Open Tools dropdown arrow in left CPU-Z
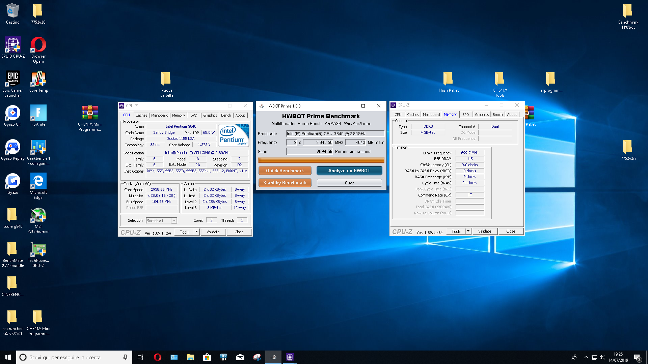Image resolution: width=648 pixels, height=364 pixels. pos(197,232)
